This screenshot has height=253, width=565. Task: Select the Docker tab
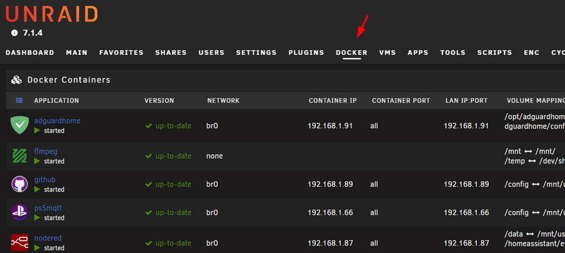(x=351, y=53)
